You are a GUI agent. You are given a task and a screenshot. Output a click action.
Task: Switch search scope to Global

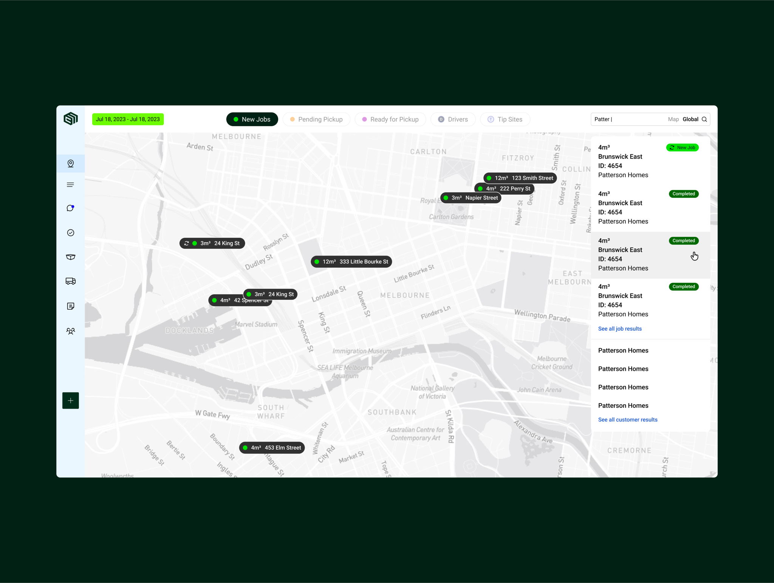point(690,119)
